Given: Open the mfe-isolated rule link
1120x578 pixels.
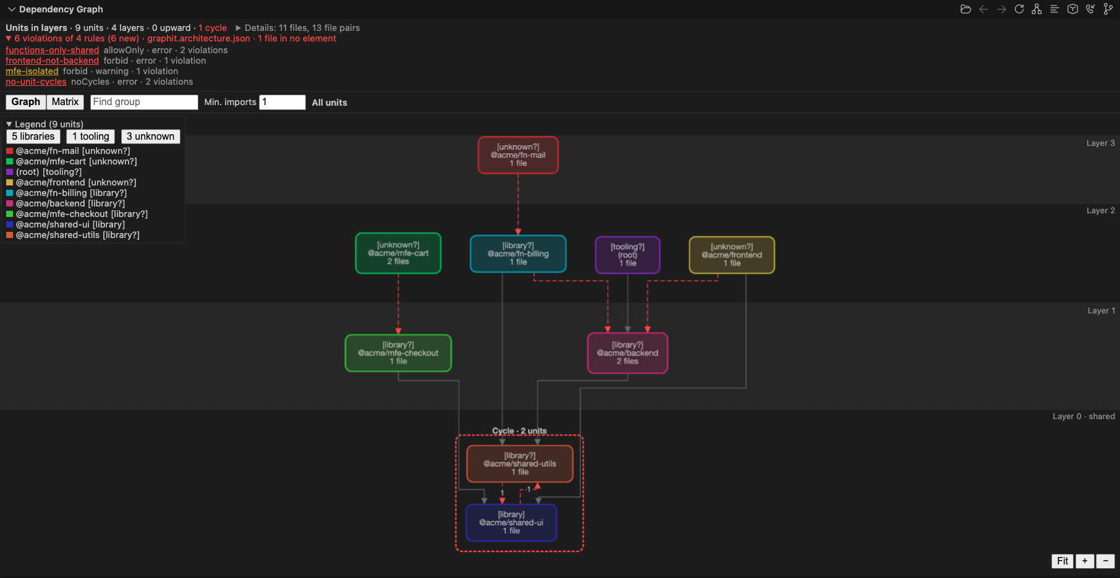Looking at the screenshot, I should [x=32, y=71].
